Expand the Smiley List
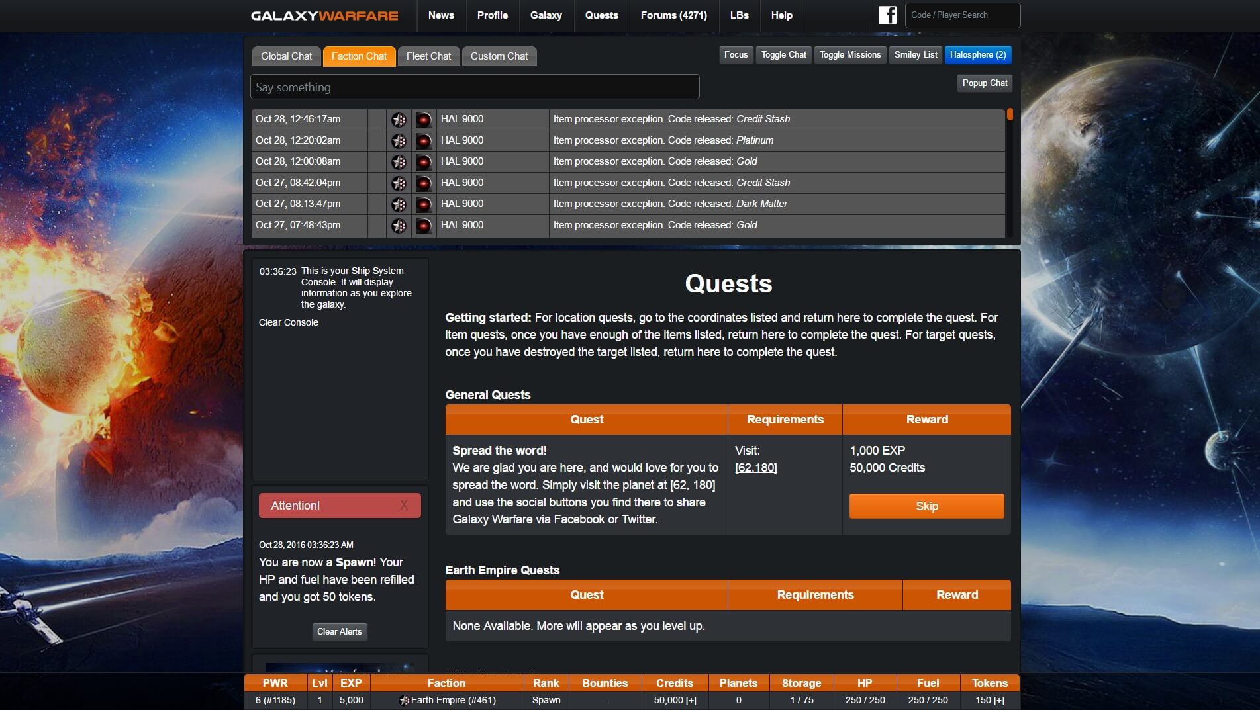1260x710 pixels. click(915, 55)
